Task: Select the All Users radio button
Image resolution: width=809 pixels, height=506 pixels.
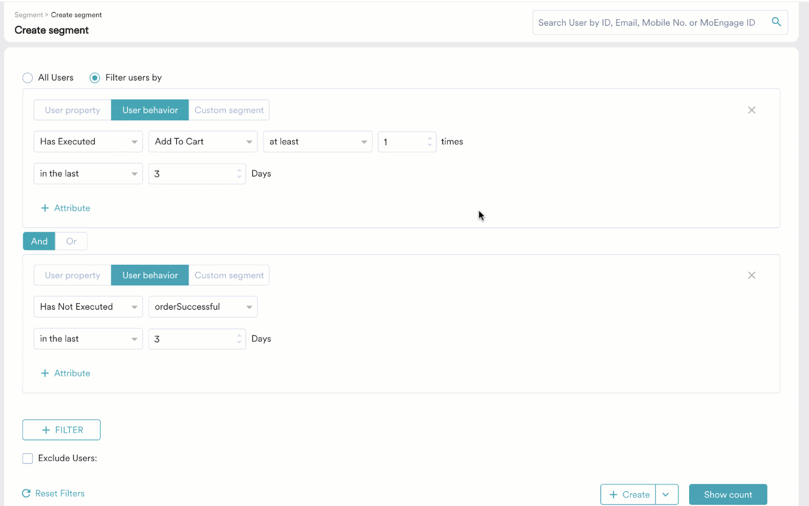Action: coord(28,77)
